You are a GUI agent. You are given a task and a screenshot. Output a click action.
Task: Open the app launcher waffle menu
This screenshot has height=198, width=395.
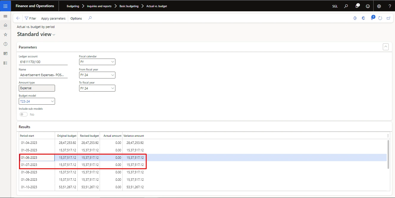click(5, 6)
